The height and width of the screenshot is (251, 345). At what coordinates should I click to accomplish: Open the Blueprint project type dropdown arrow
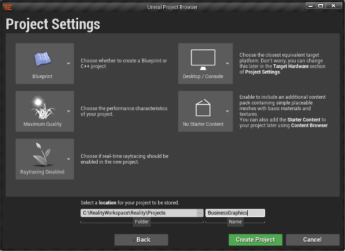(x=69, y=63)
